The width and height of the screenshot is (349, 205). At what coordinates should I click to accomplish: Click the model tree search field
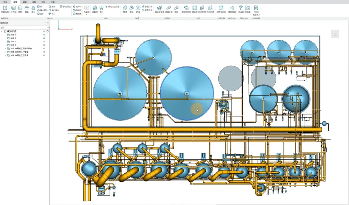[23, 27]
